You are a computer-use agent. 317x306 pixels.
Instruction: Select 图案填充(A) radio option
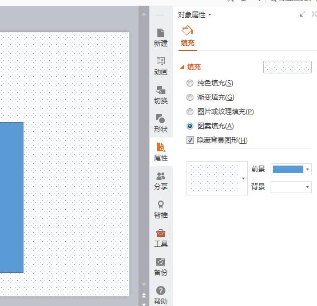tap(190, 126)
